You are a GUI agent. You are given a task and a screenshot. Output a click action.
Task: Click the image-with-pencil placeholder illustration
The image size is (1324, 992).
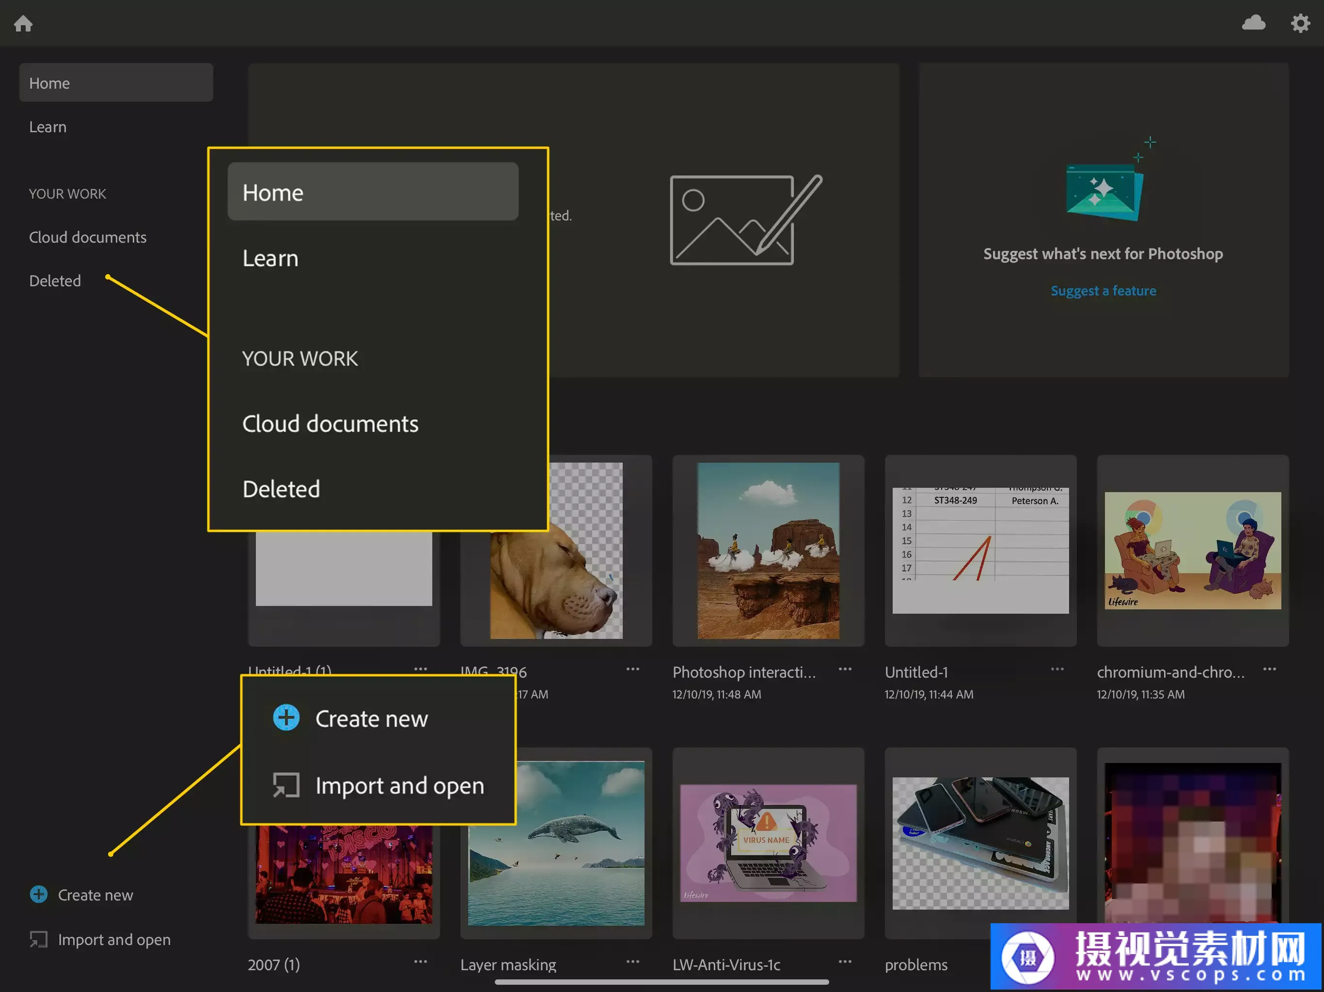[x=746, y=219]
